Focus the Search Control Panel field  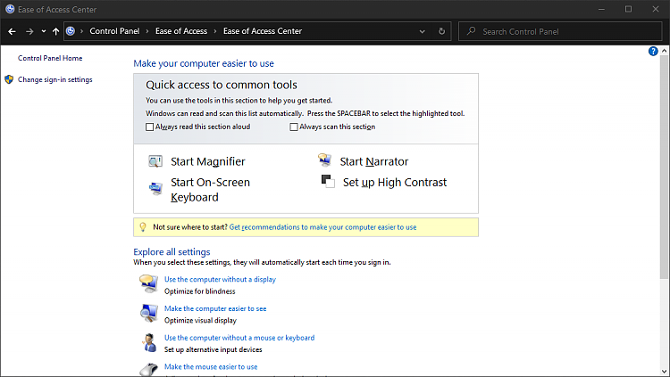[560, 31]
